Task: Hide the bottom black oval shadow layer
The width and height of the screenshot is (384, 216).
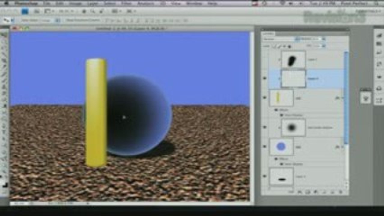Action: click(x=265, y=176)
